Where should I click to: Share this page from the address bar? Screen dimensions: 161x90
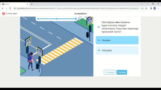click(x=142, y=8)
